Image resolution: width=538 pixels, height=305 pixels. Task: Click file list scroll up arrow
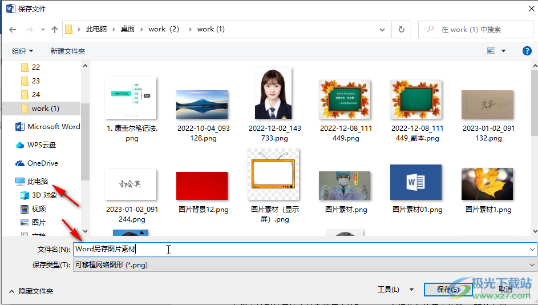(535, 66)
